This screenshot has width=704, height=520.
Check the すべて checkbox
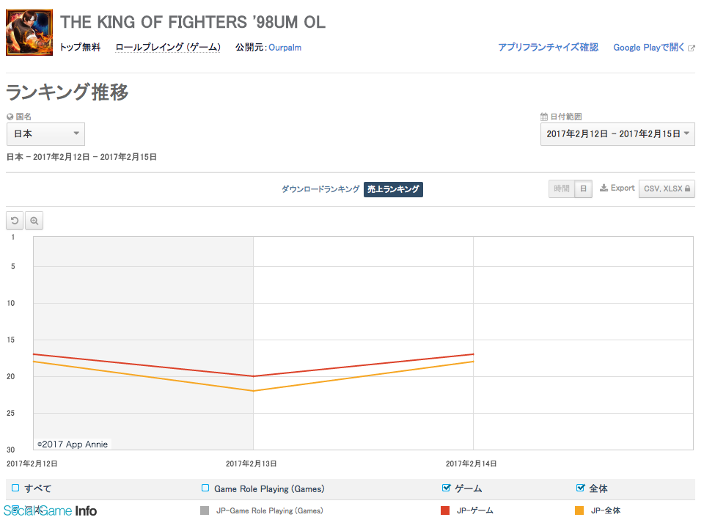click(x=15, y=488)
